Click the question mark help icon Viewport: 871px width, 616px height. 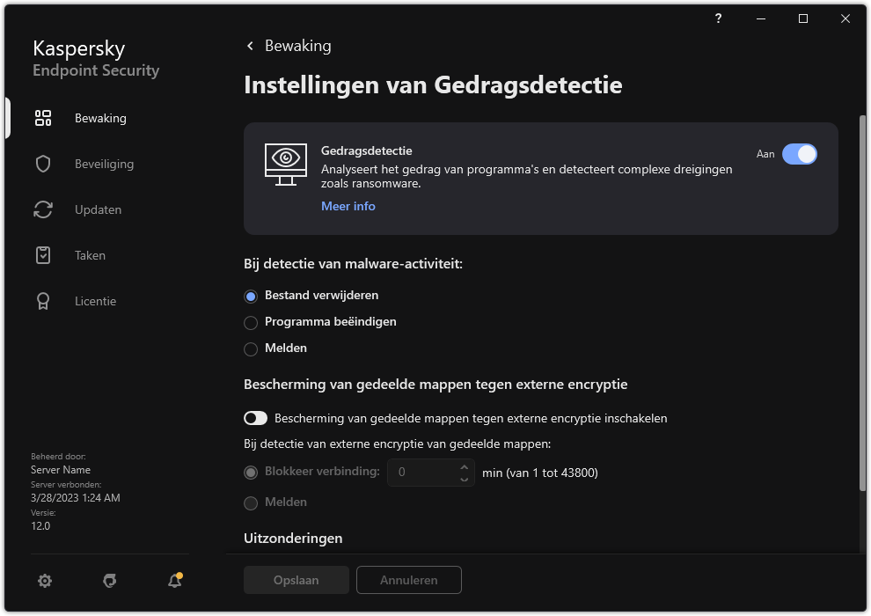(x=719, y=18)
